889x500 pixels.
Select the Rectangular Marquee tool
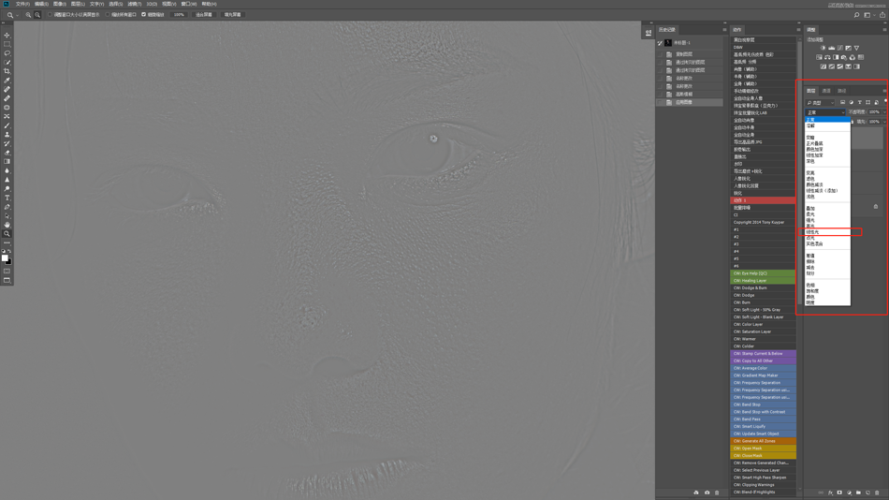click(x=7, y=44)
